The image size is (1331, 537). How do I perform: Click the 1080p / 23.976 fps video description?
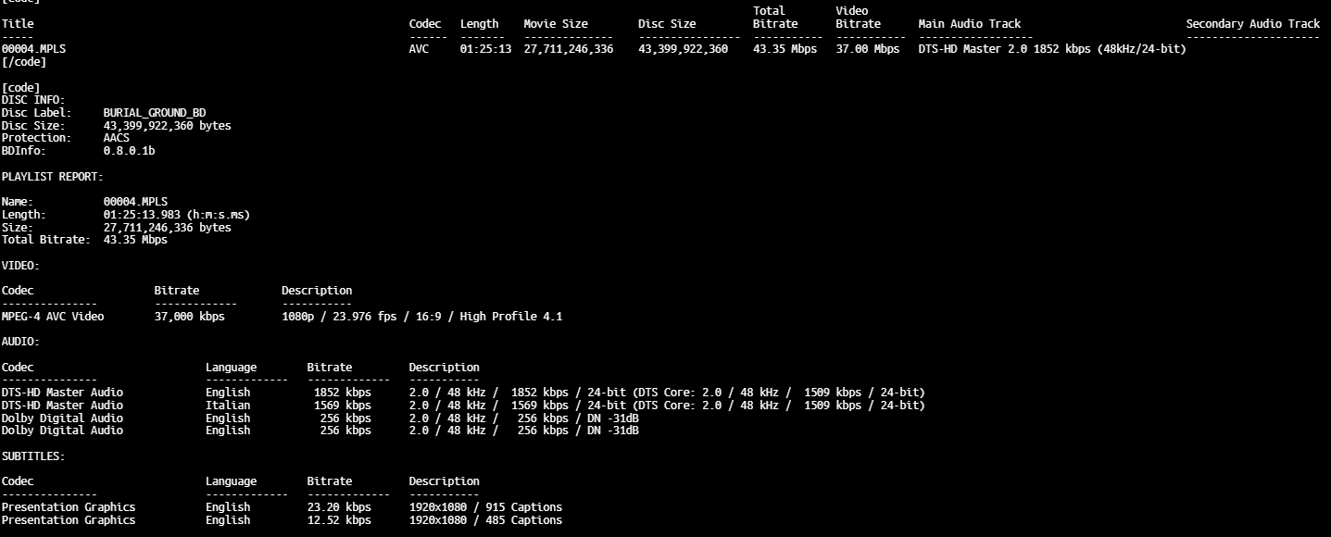point(421,317)
